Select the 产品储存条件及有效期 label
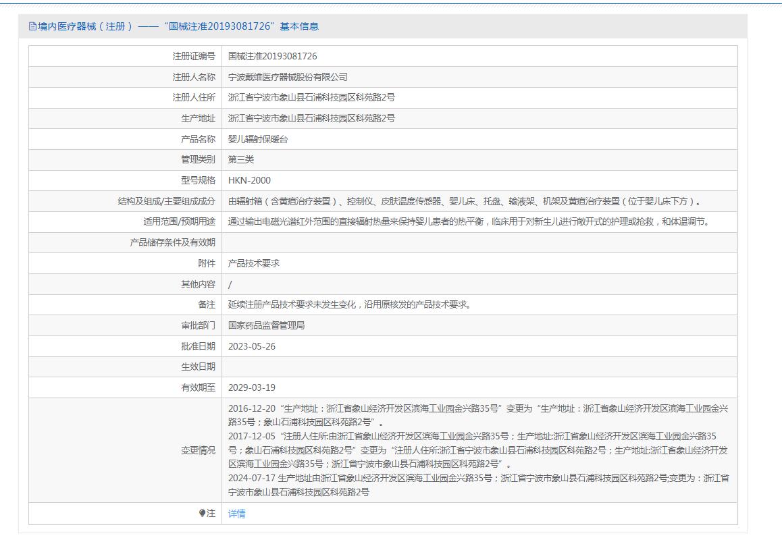This screenshot has height=544, width=782. coord(173,243)
